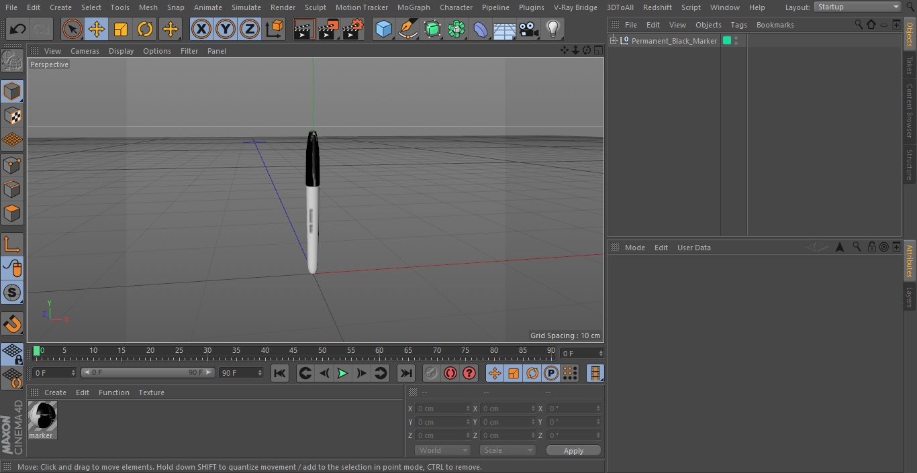Open User Data menu in Attributes
This screenshot has width=917, height=473.
point(693,248)
